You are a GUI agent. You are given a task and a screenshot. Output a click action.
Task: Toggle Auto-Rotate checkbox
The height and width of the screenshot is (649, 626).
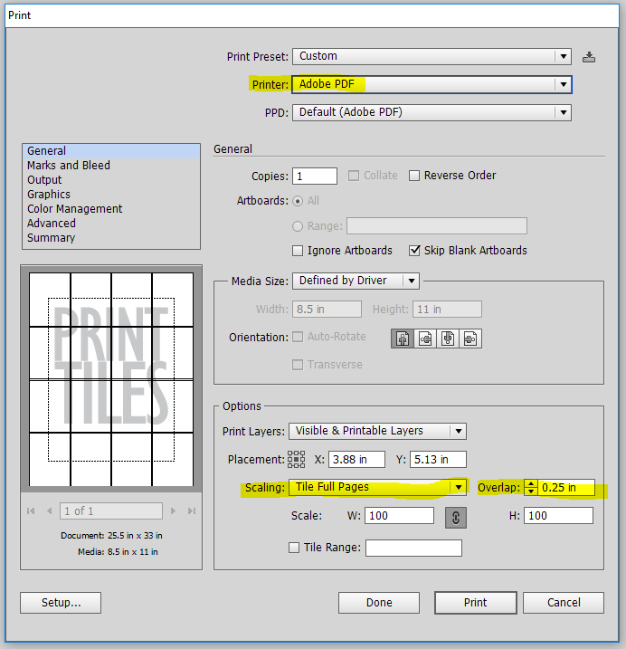(298, 337)
